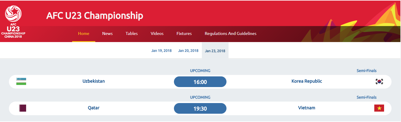Select the Jan 23, 2018 date tab

pyautogui.click(x=215, y=51)
